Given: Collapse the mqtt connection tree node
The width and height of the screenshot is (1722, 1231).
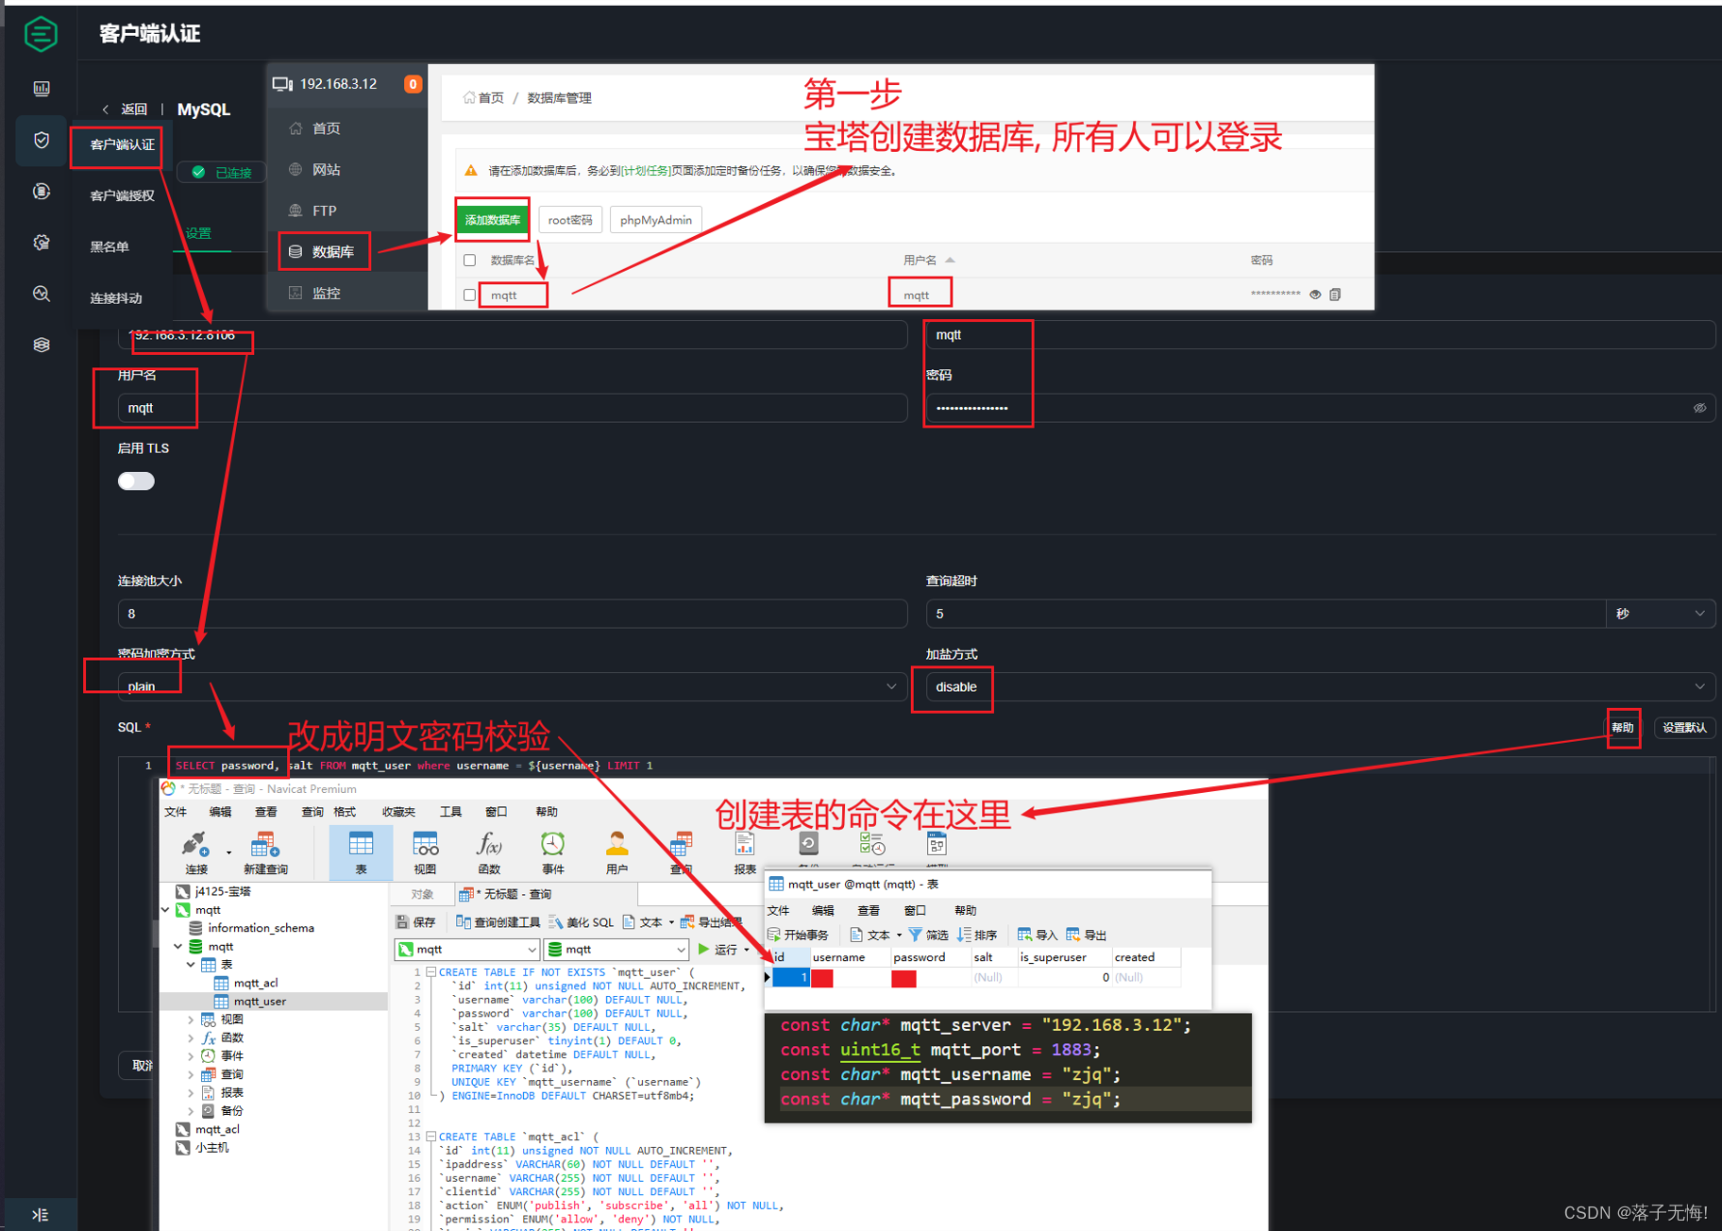Looking at the screenshot, I should [166, 910].
